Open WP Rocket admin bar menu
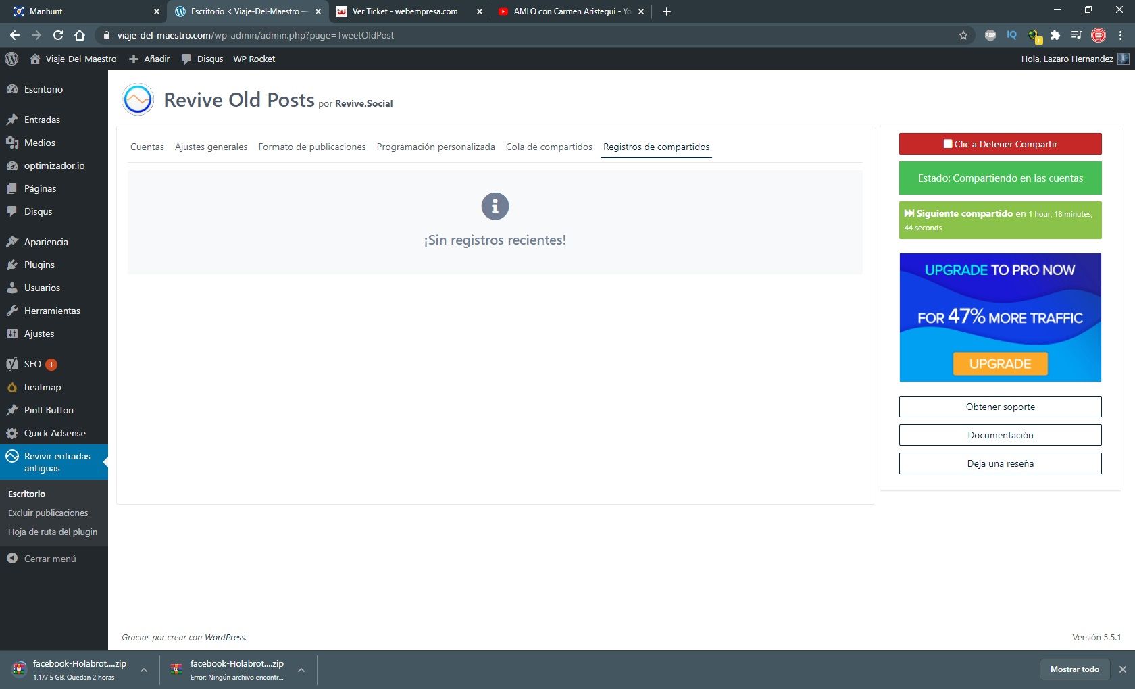The image size is (1135, 689). (254, 59)
